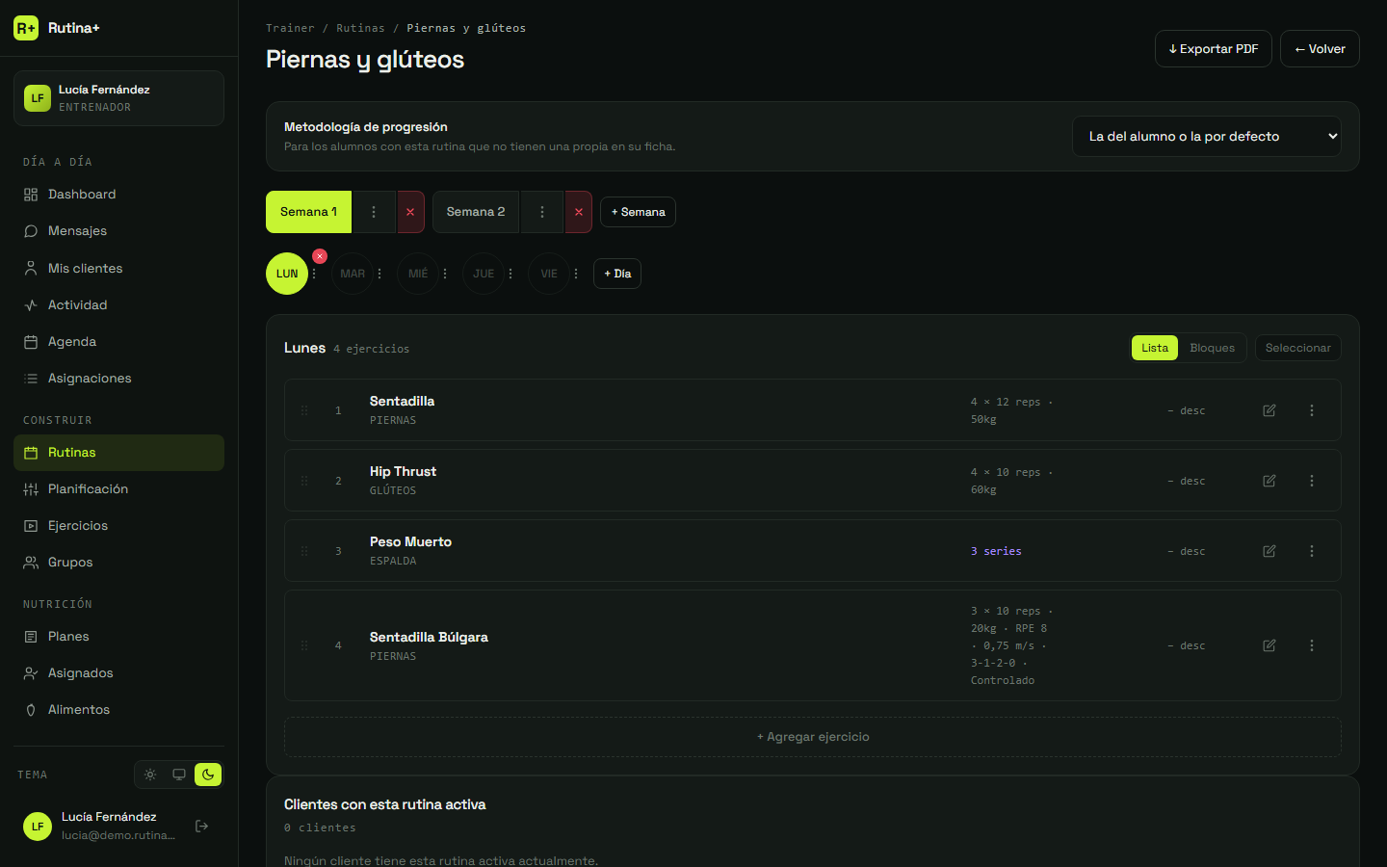Click the logout icon beside user email
The image size is (1387, 867).
click(x=201, y=826)
